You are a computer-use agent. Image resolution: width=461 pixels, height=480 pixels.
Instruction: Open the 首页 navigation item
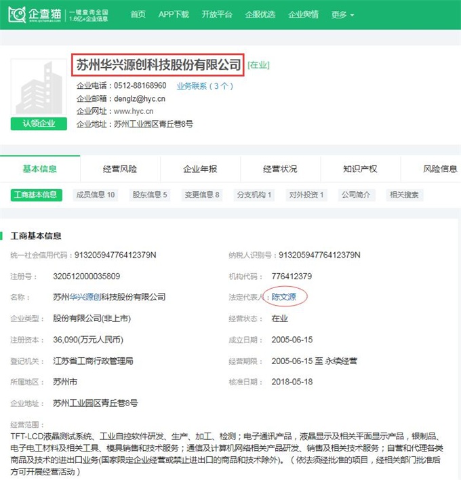(x=138, y=14)
